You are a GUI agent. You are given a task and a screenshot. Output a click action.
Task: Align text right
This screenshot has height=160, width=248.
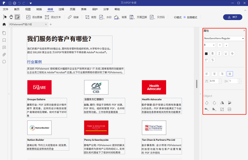pos(222,74)
